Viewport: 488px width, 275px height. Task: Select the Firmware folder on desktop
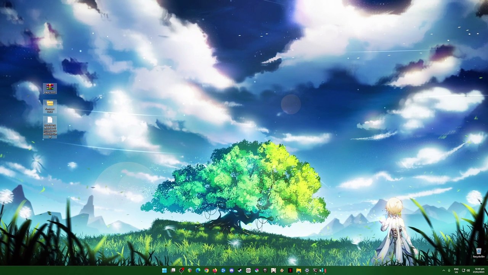tap(50, 107)
